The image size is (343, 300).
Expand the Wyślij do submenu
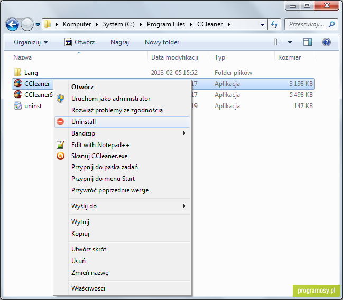coord(122,206)
